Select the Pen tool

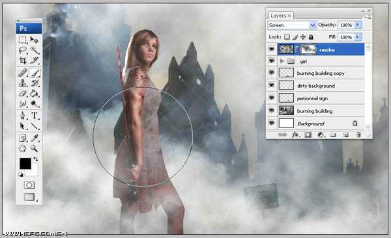[23, 116]
